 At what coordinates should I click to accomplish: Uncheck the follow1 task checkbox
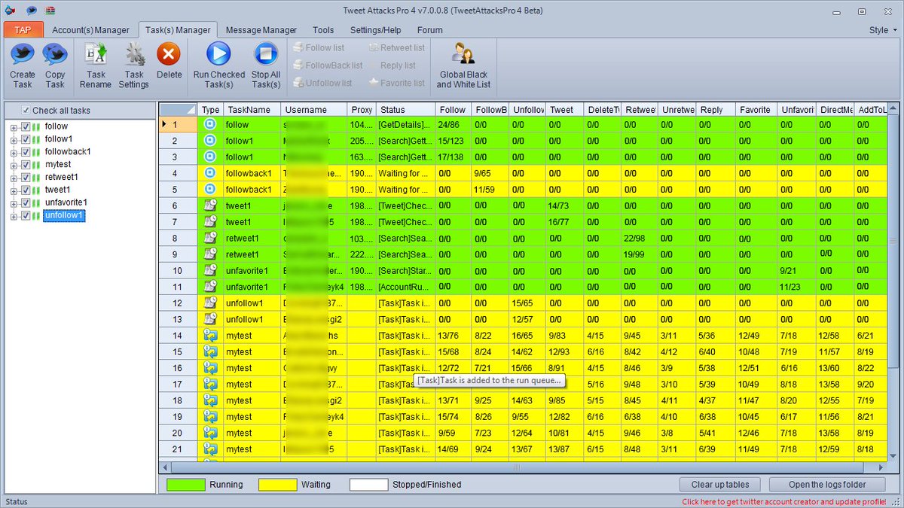tap(26, 139)
